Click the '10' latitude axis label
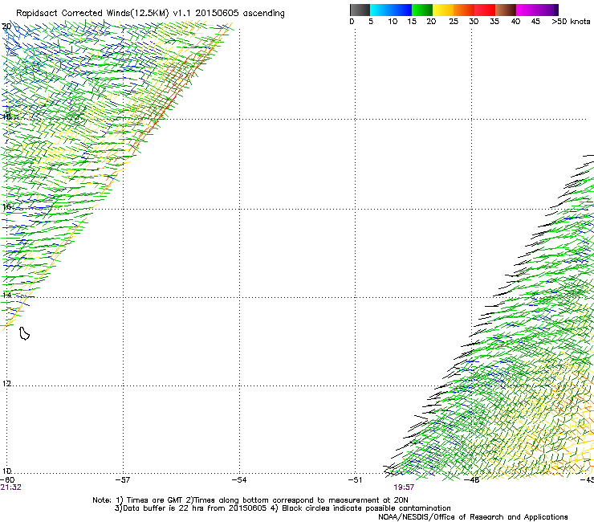The width and height of the screenshot is (594, 522). tap(6, 471)
